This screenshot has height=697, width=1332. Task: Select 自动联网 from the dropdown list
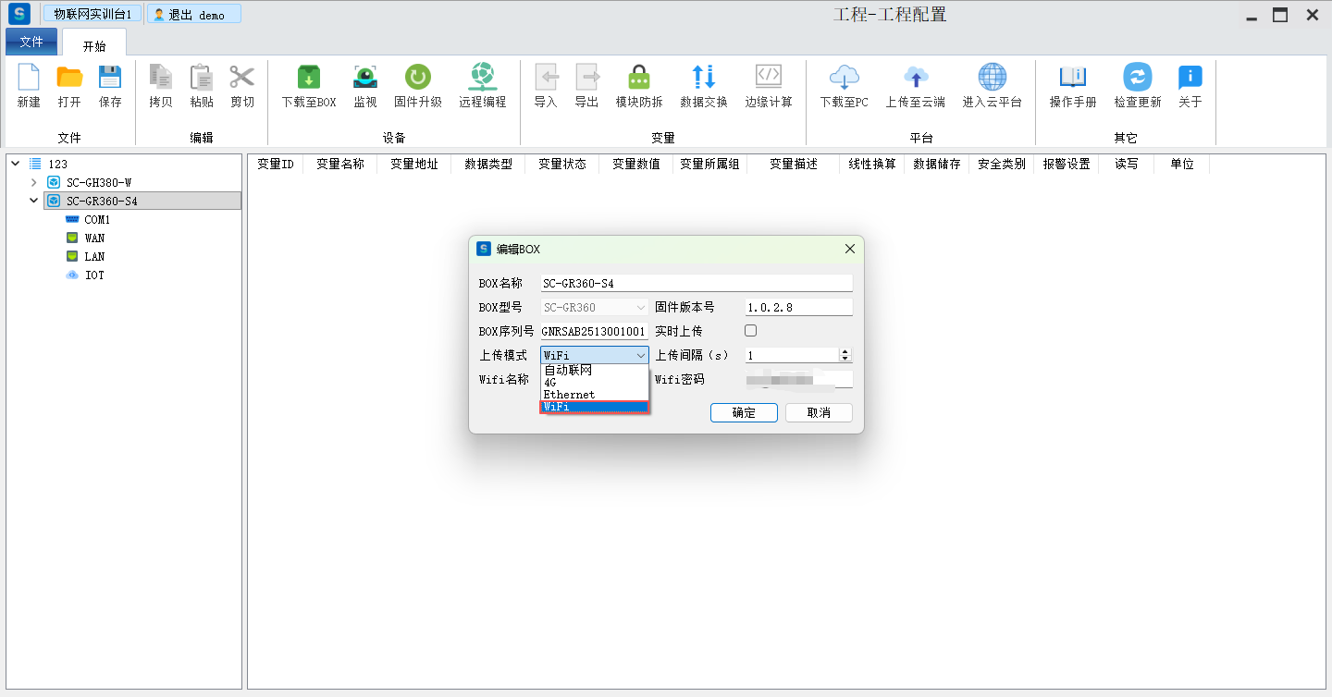(x=568, y=371)
